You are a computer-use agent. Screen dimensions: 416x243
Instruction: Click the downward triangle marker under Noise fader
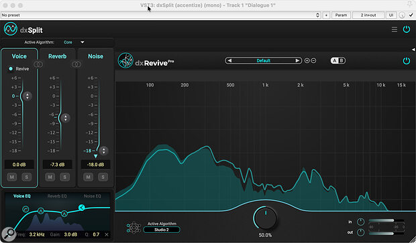[x=95, y=156]
